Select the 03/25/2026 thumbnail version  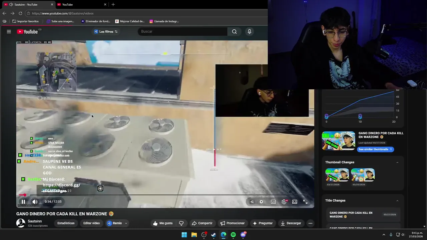point(363,175)
